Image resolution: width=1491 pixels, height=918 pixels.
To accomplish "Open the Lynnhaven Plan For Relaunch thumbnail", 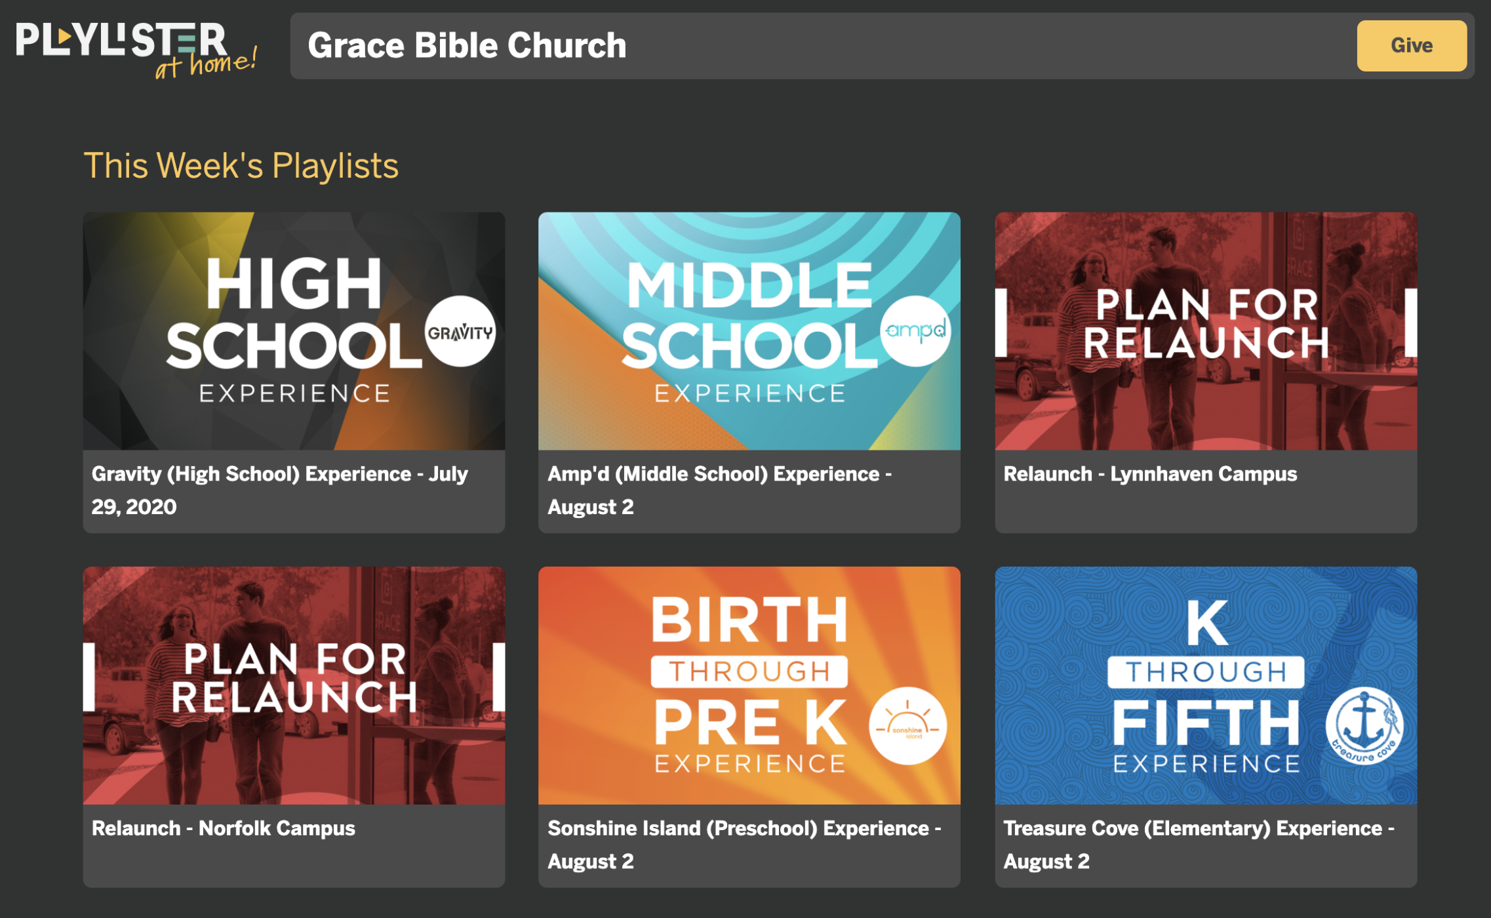I will pyautogui.click(x=1206, y=331).
